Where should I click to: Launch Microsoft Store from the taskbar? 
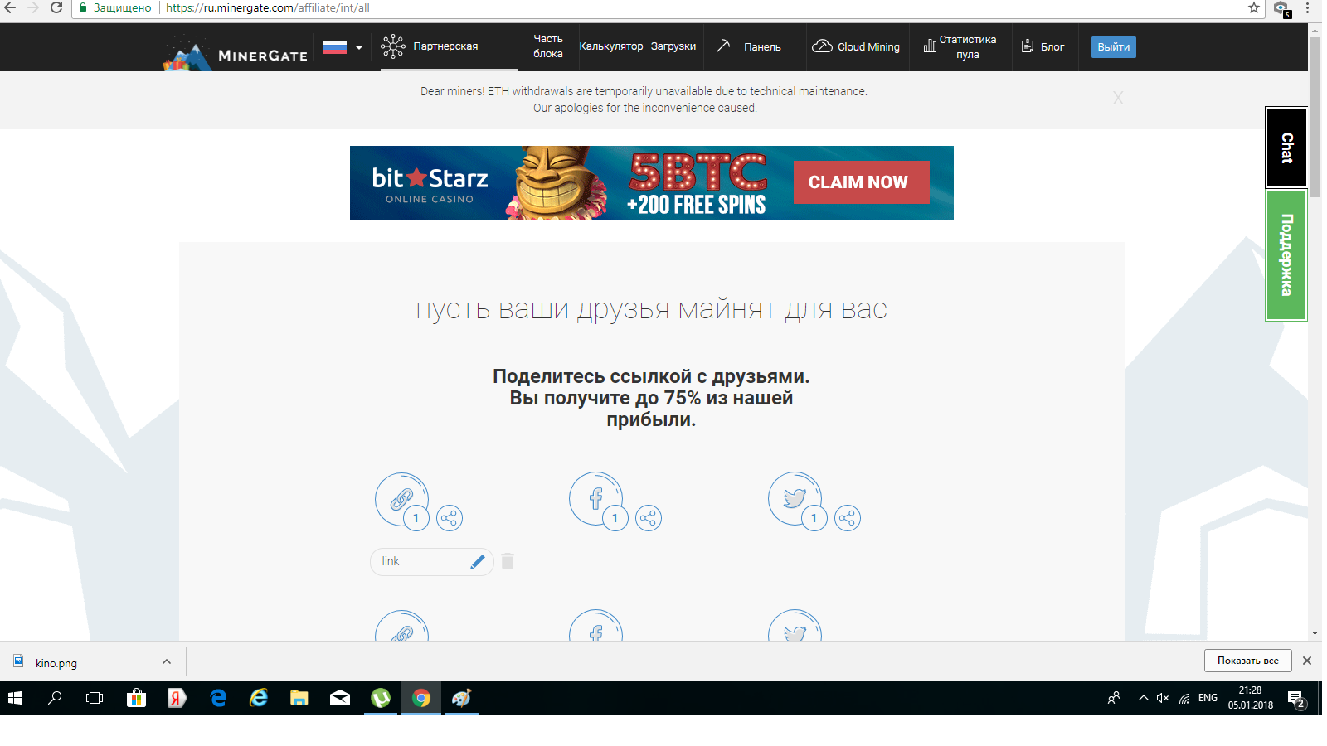(136, 698)
